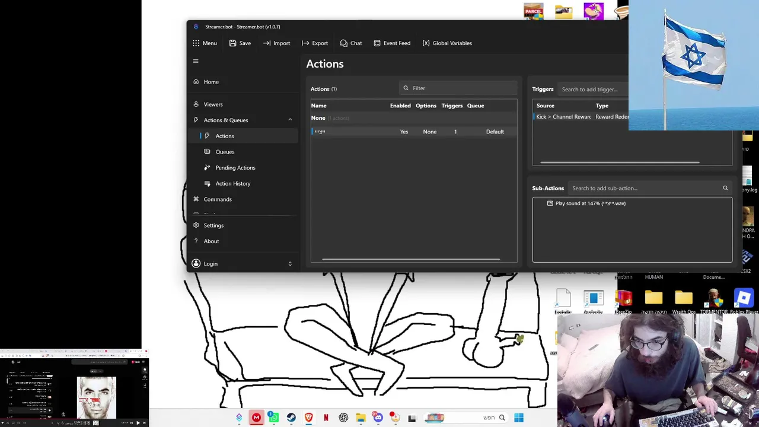The height and width of the screenshot is (427, 759).
Task: Open the Streamer.bot taskbar icon
Action: coord(239,418)
